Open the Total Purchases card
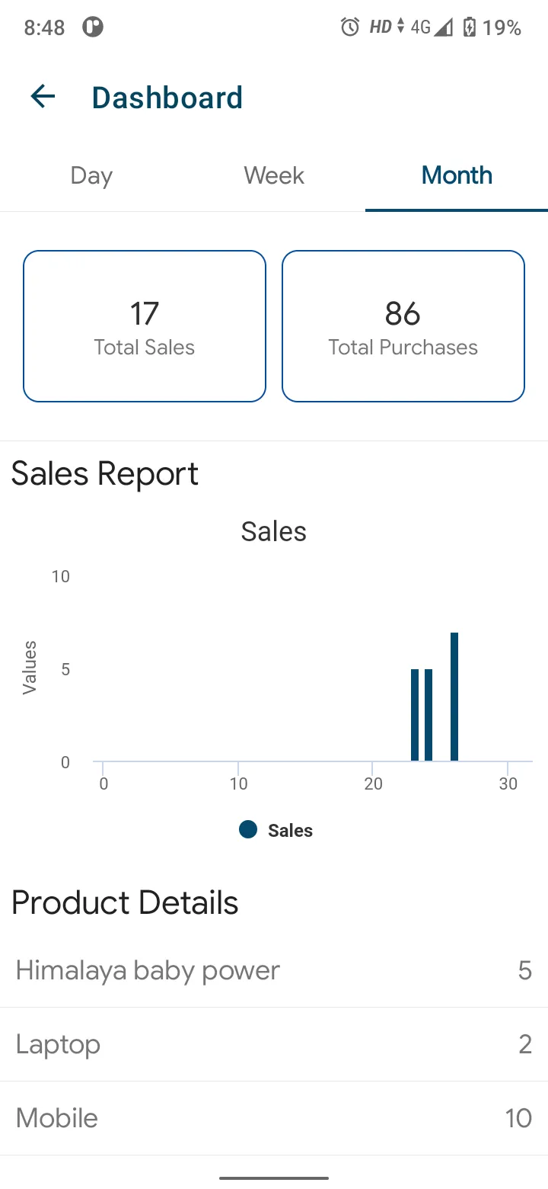Image resolution: width=548 pixels, height=1189 pixels. pyautogui.click(x=403, y=326)
